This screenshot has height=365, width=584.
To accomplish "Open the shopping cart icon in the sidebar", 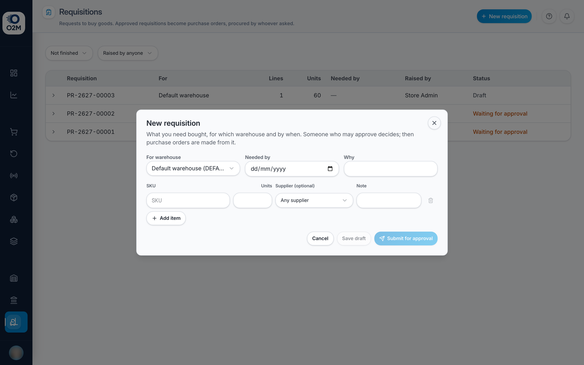I will pos(14,132).
